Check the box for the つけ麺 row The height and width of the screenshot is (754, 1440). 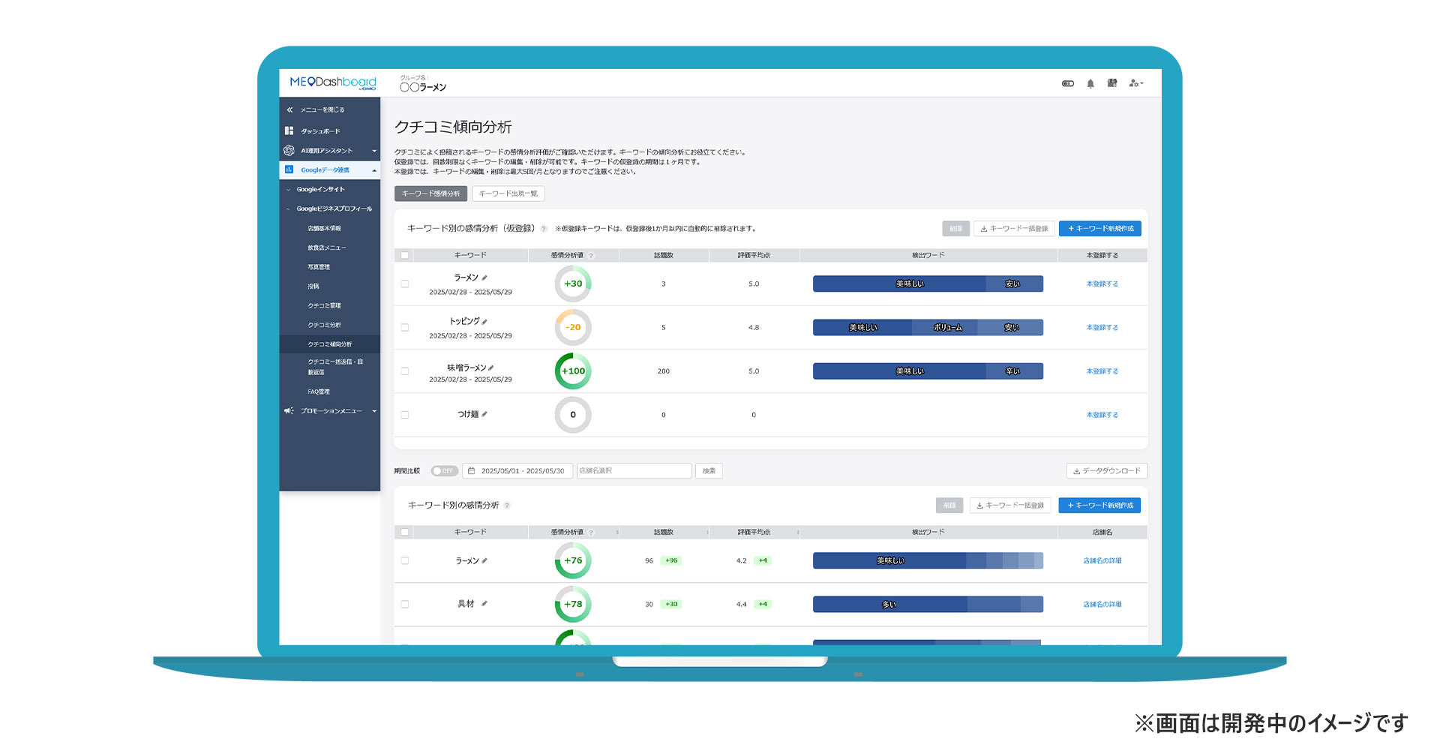pyautogui.click(x=405, y=415)
